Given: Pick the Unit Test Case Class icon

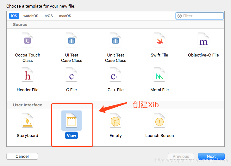Looking at the screenshot, I should coord(115,40).
